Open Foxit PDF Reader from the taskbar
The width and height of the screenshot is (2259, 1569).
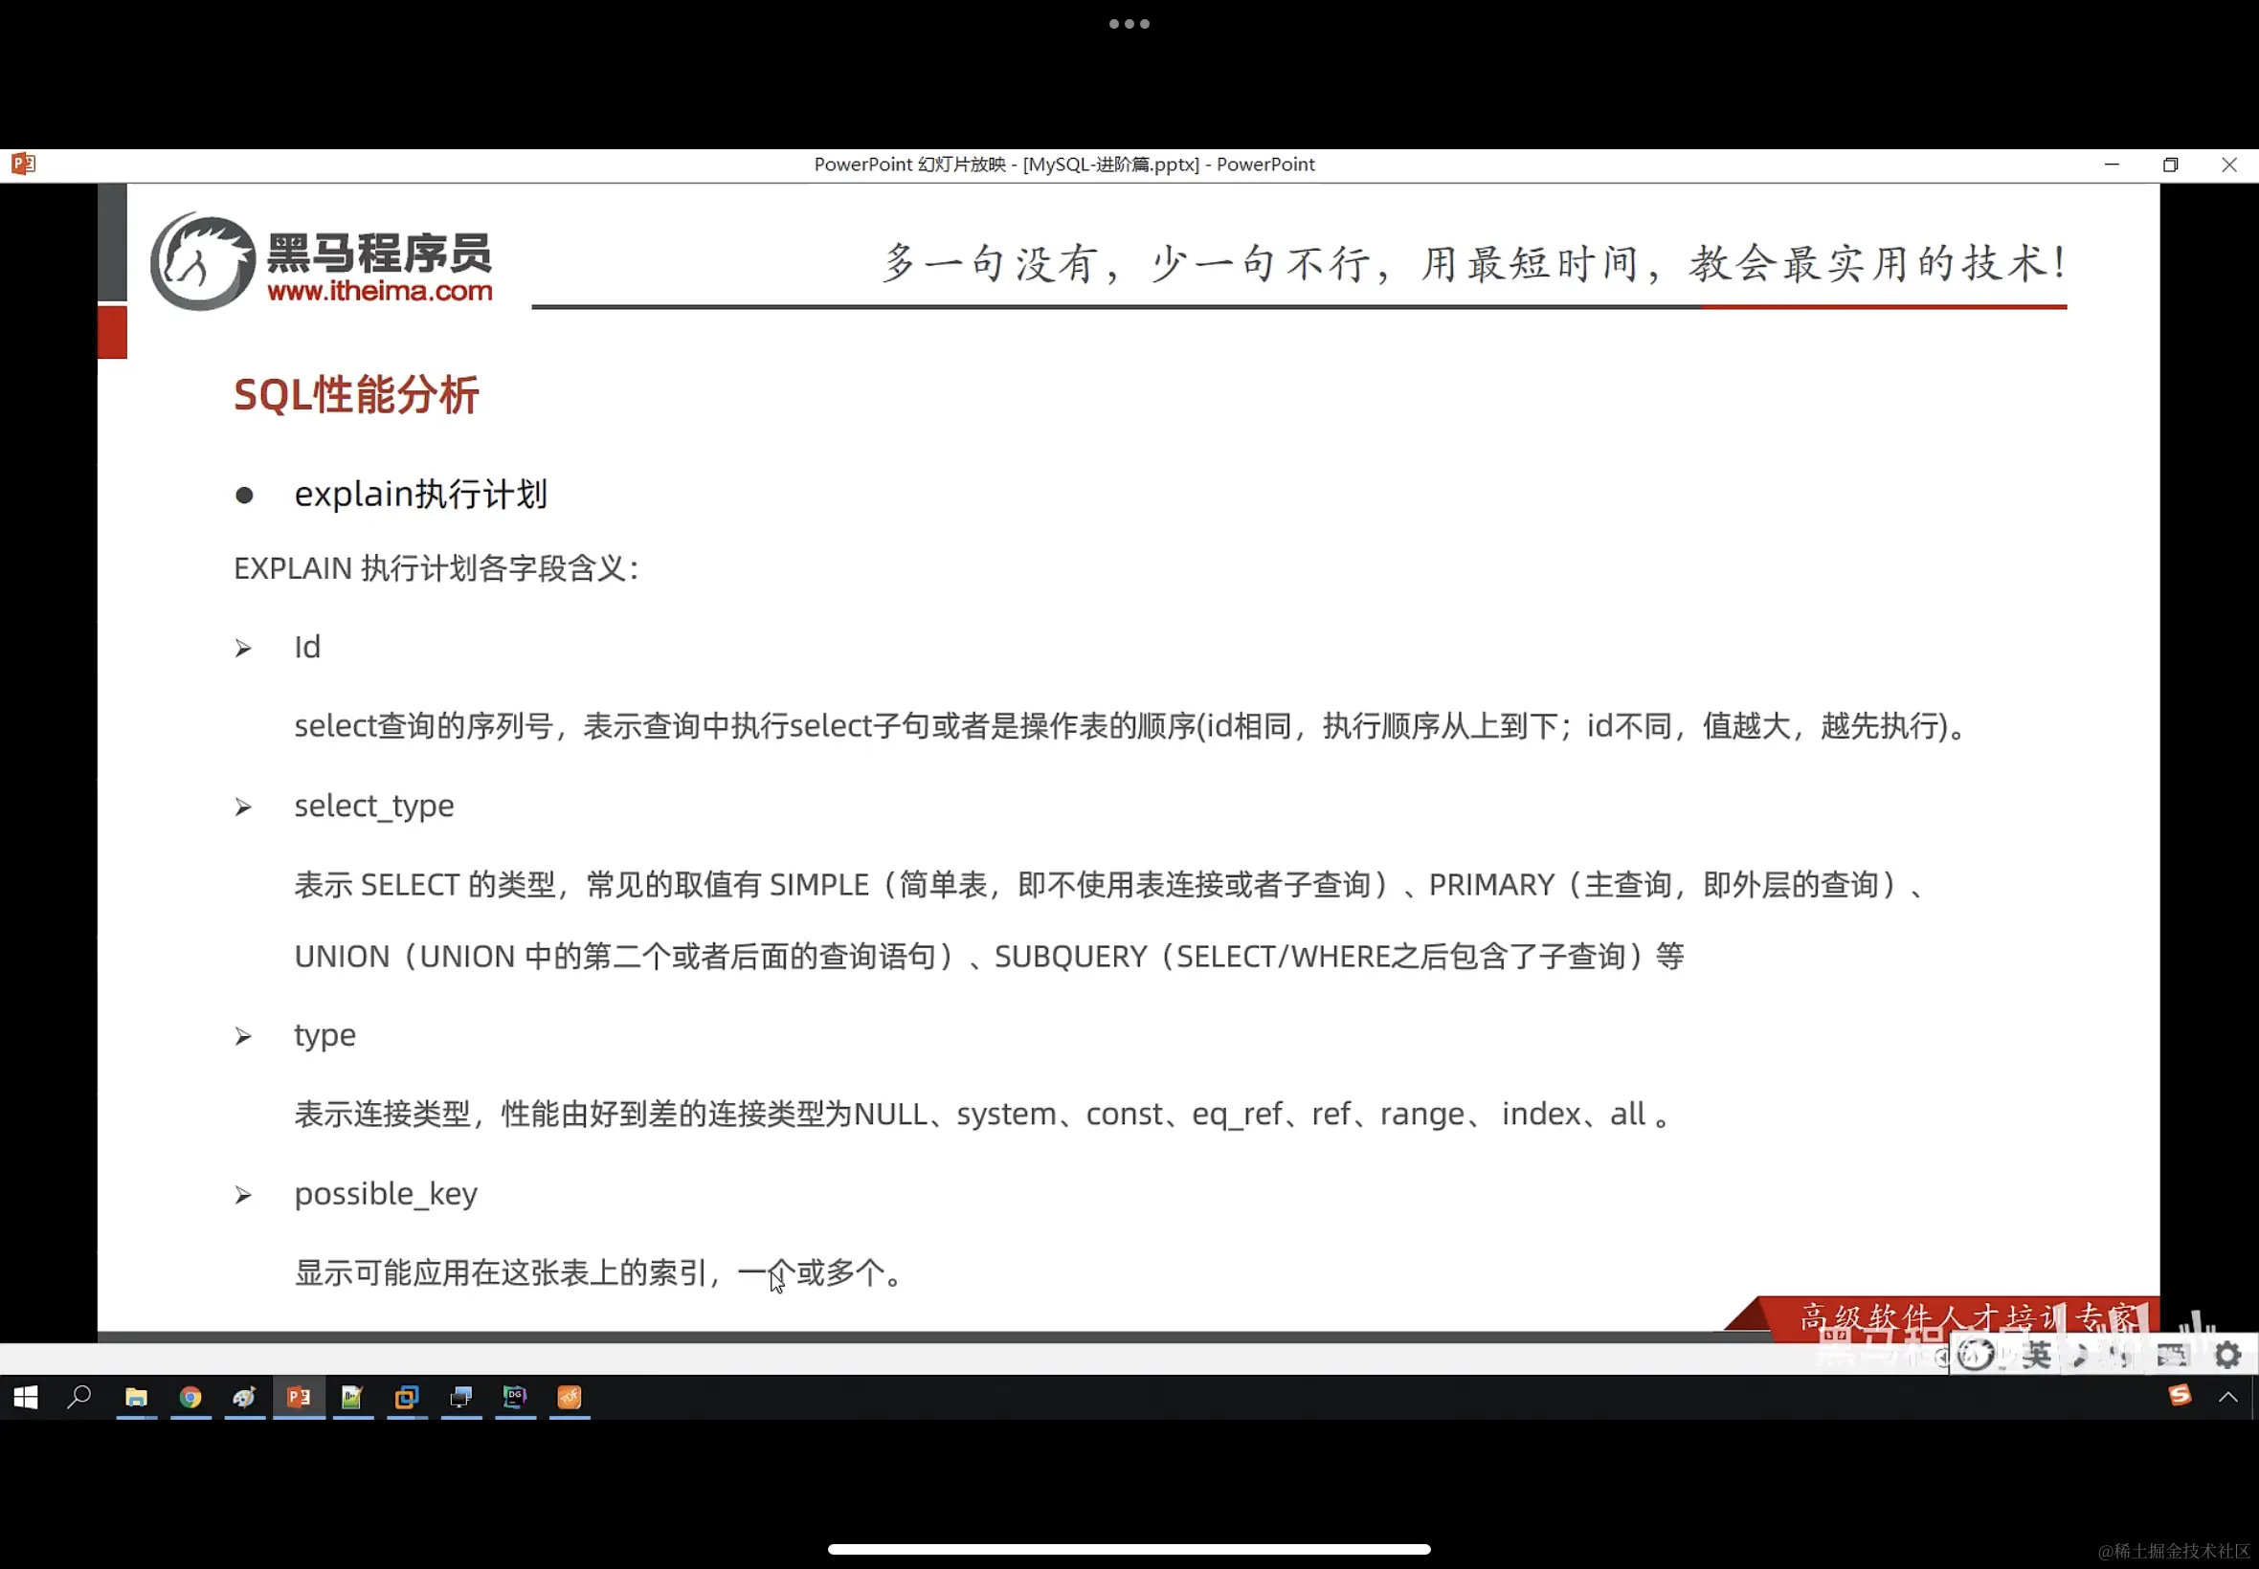pyautogui.click(x=570, y=1398)
